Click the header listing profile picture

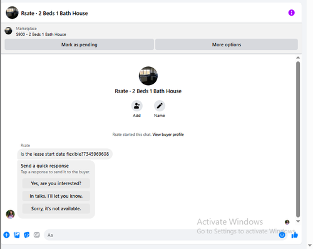tap(12, 13)
